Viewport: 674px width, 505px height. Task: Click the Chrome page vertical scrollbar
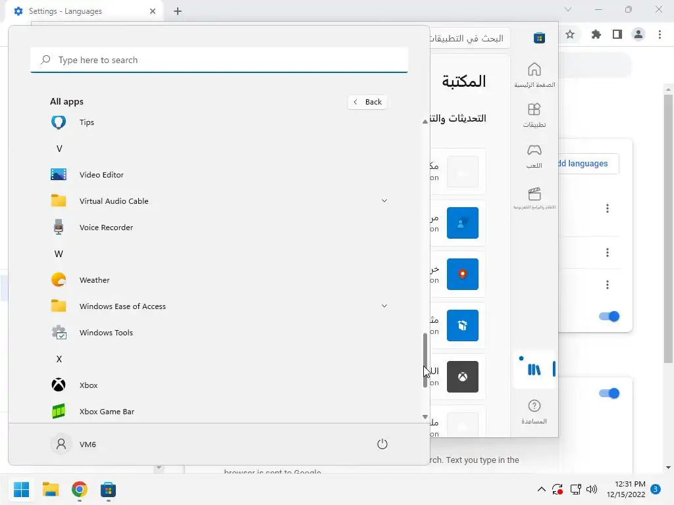coord(668,228)
